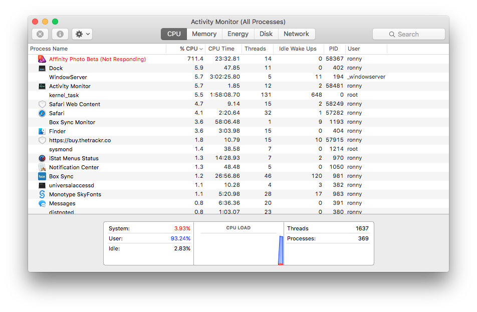This screenshot has height=312, width=477.
Task: Select the kernel_task process row
Action: [238, 95]
